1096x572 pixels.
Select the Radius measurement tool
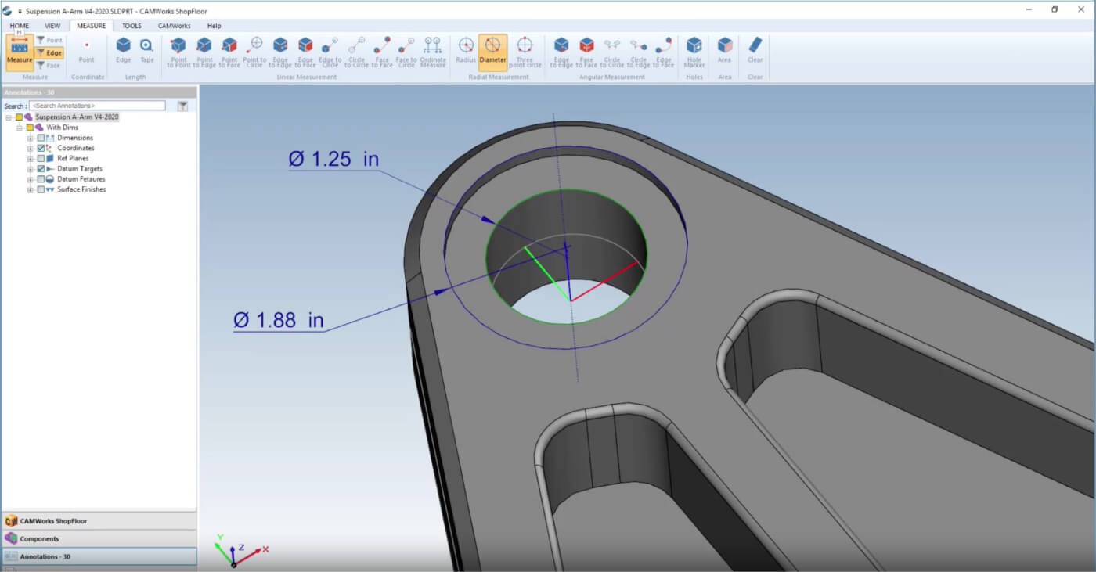[x=466, y=51]
